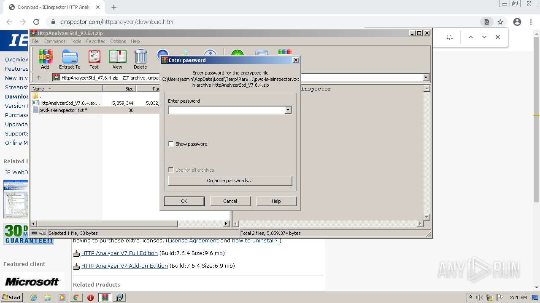540x303 pixels.
Task: Open the WinRAR File menu
Action: pos(35,41)
